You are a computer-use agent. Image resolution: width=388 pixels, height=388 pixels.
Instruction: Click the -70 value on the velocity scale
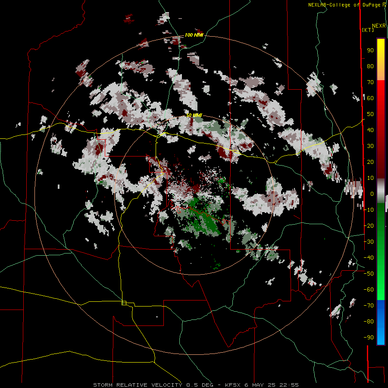click(369, 305)
